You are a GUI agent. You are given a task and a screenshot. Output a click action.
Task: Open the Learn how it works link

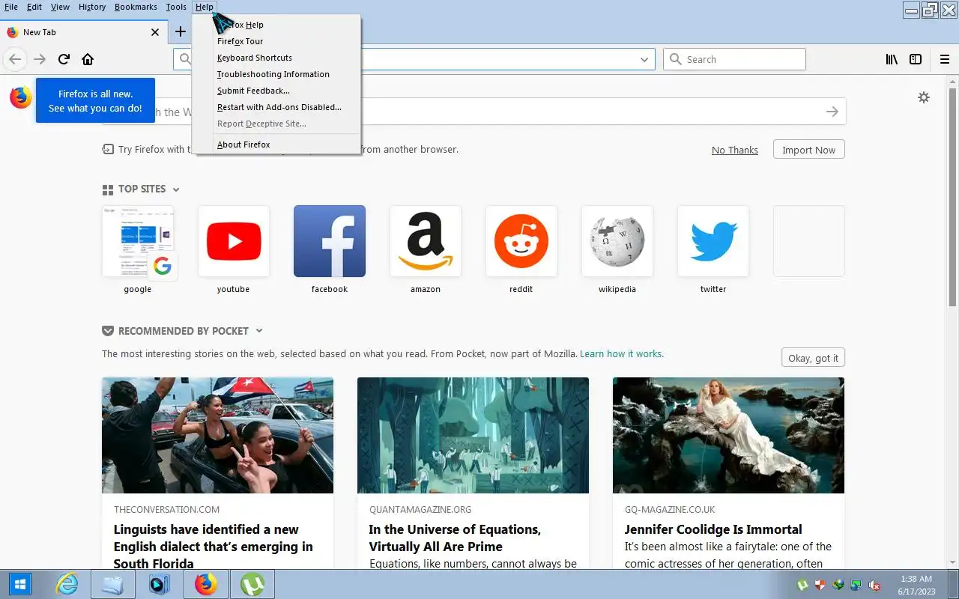[621, 353]
